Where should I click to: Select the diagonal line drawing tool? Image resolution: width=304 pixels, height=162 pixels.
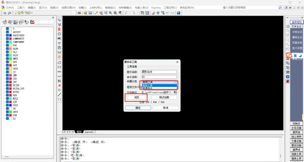59,94
